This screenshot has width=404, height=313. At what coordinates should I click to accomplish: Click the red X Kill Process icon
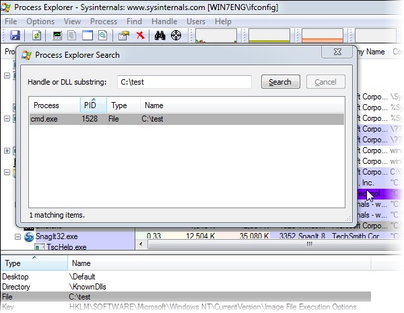point(141,35)
